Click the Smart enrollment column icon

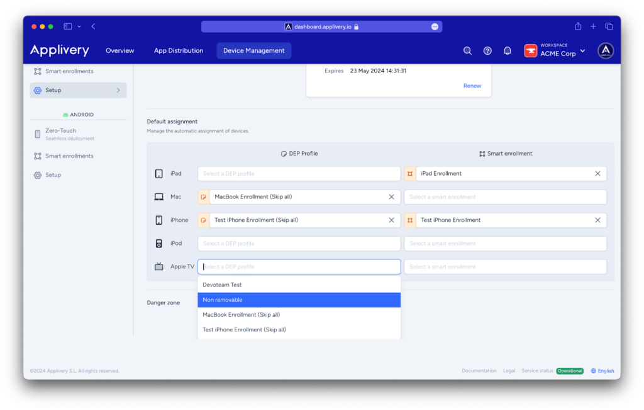pos(482,154)
